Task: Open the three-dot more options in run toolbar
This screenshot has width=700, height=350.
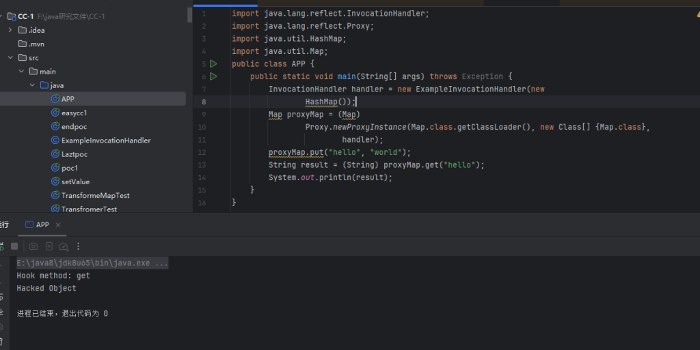Action: (78, 246)
